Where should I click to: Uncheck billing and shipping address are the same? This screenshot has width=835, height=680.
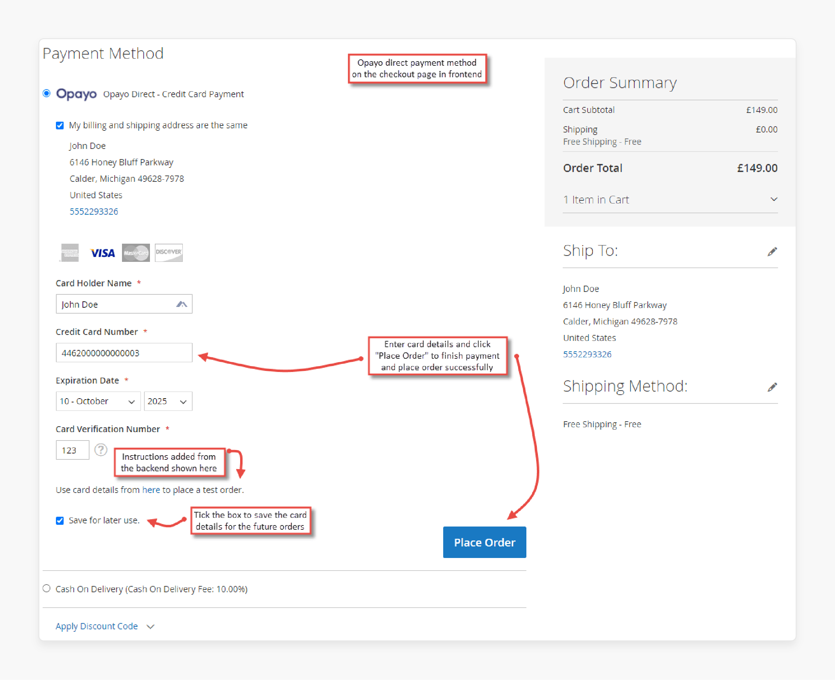[x=59, y=126]
